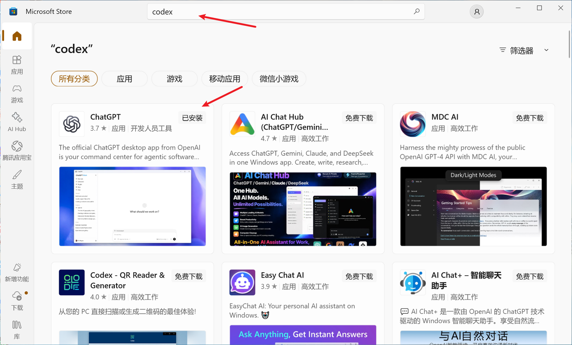Click the MDC AI app logo

[x=413, y=124]
